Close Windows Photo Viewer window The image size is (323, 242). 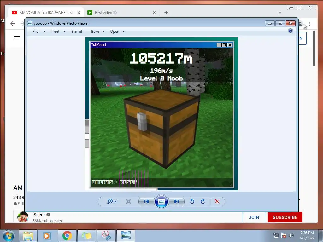pyautogui.click(x=291, y=23)
